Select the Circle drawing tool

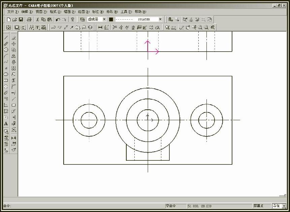pyautogui.click(x=6, y=50)
